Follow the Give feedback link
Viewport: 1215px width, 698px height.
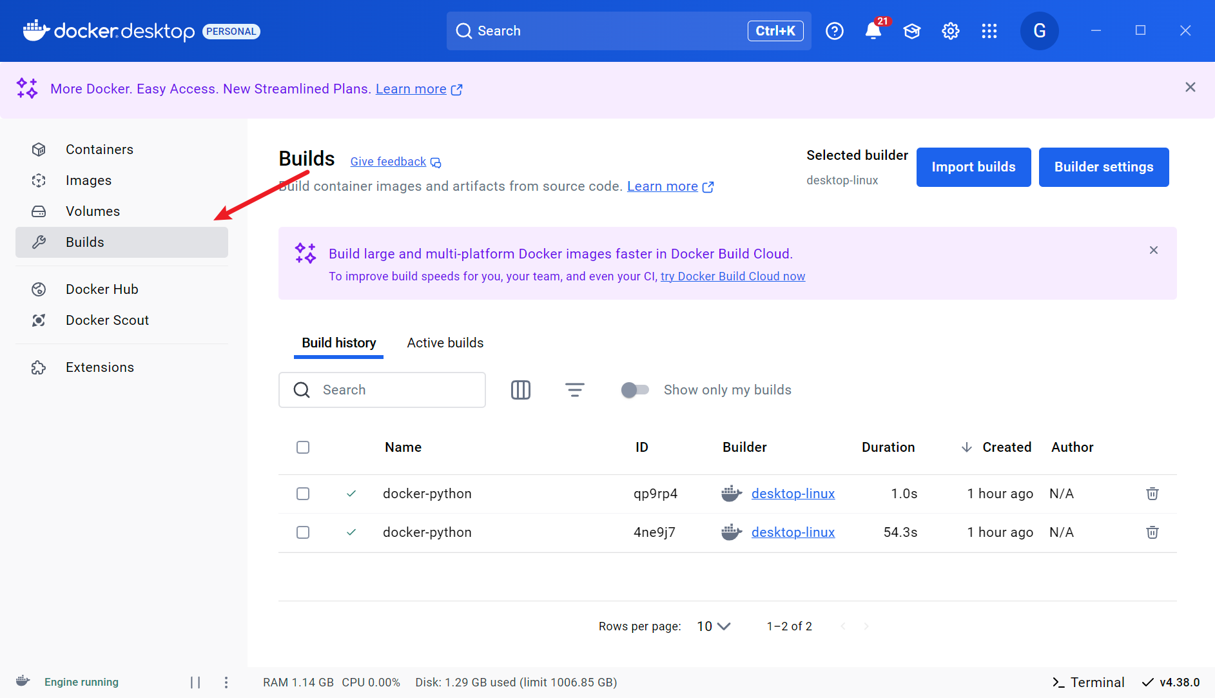pyautogui.click(x=396, y=162)
